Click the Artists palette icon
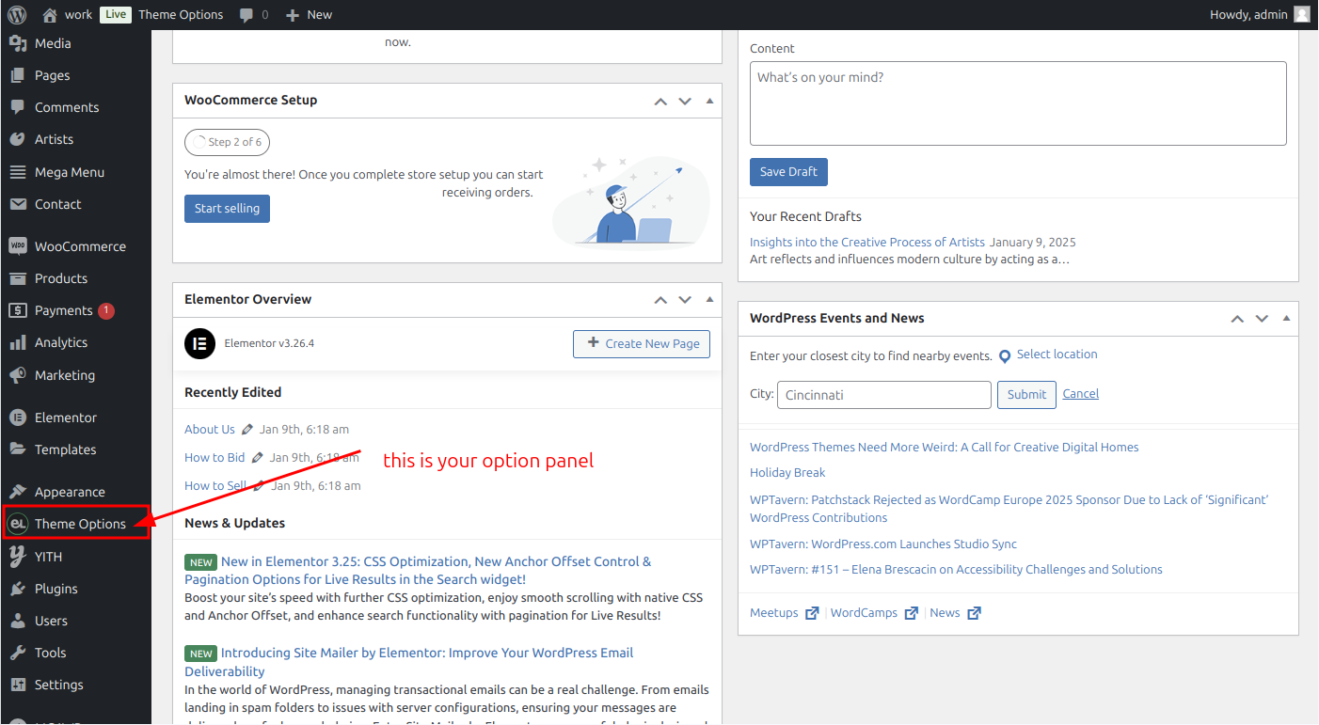 pyautogui.click(x=17, y=139)
